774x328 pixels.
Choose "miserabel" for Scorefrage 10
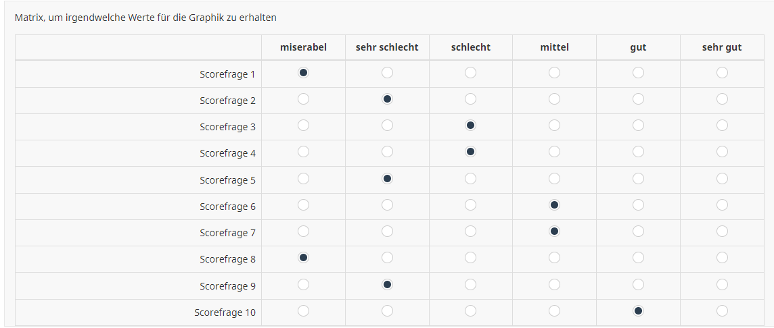[304, 310]
